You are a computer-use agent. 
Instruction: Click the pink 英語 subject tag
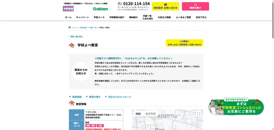click(100, 126)
